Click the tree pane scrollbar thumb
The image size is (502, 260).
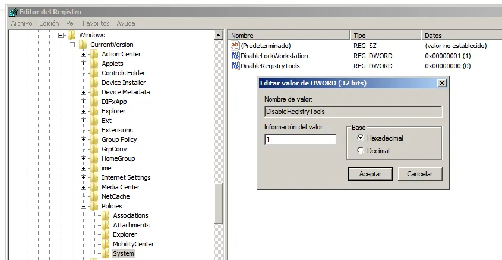[x=219, y=204]
